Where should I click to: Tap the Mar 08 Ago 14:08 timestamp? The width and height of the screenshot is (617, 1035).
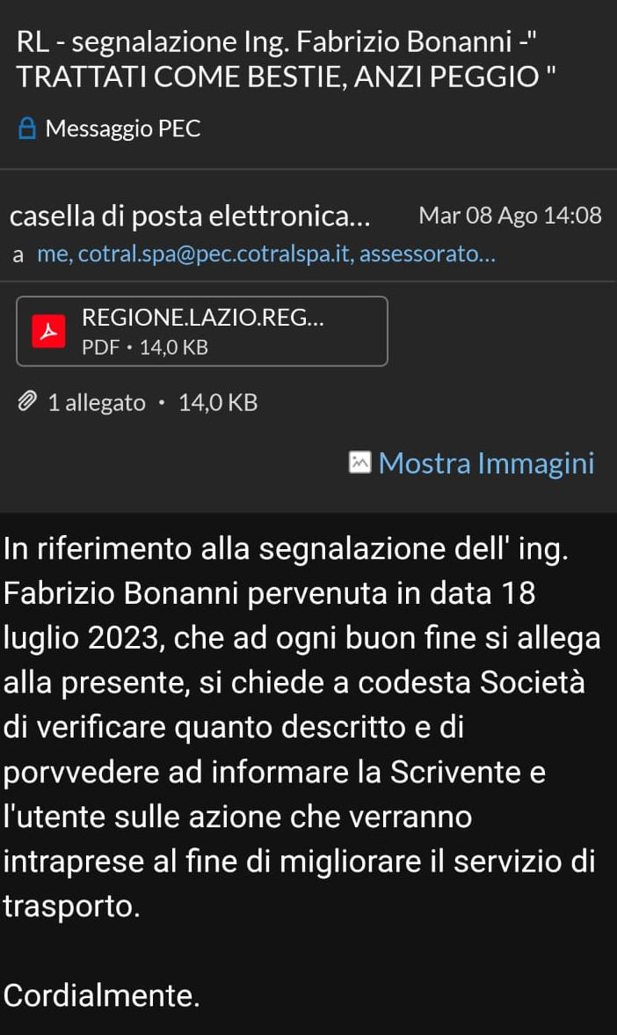510,216
